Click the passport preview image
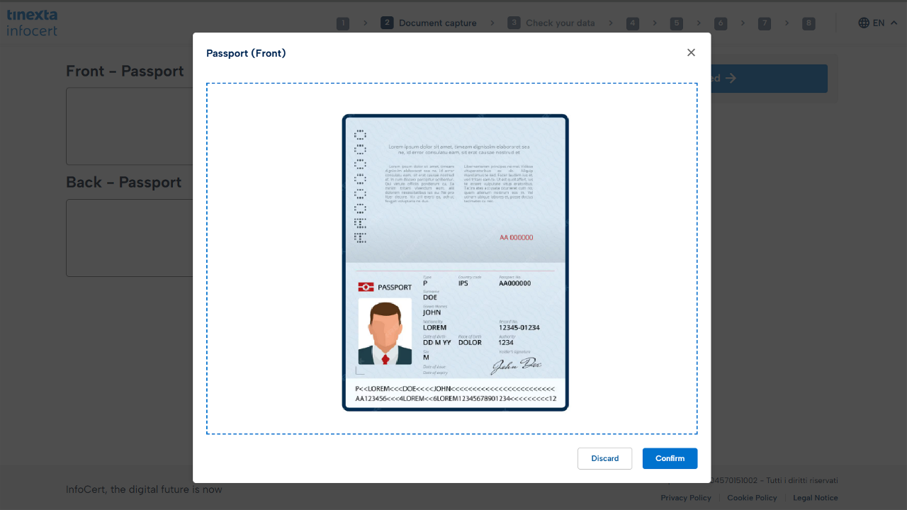This screenshot has width=907, height=510. 455,262
